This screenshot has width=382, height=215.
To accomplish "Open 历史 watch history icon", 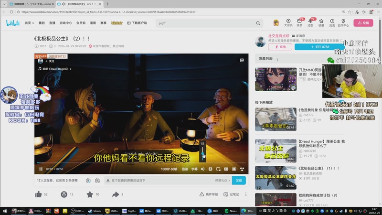I will pos(332,23).
